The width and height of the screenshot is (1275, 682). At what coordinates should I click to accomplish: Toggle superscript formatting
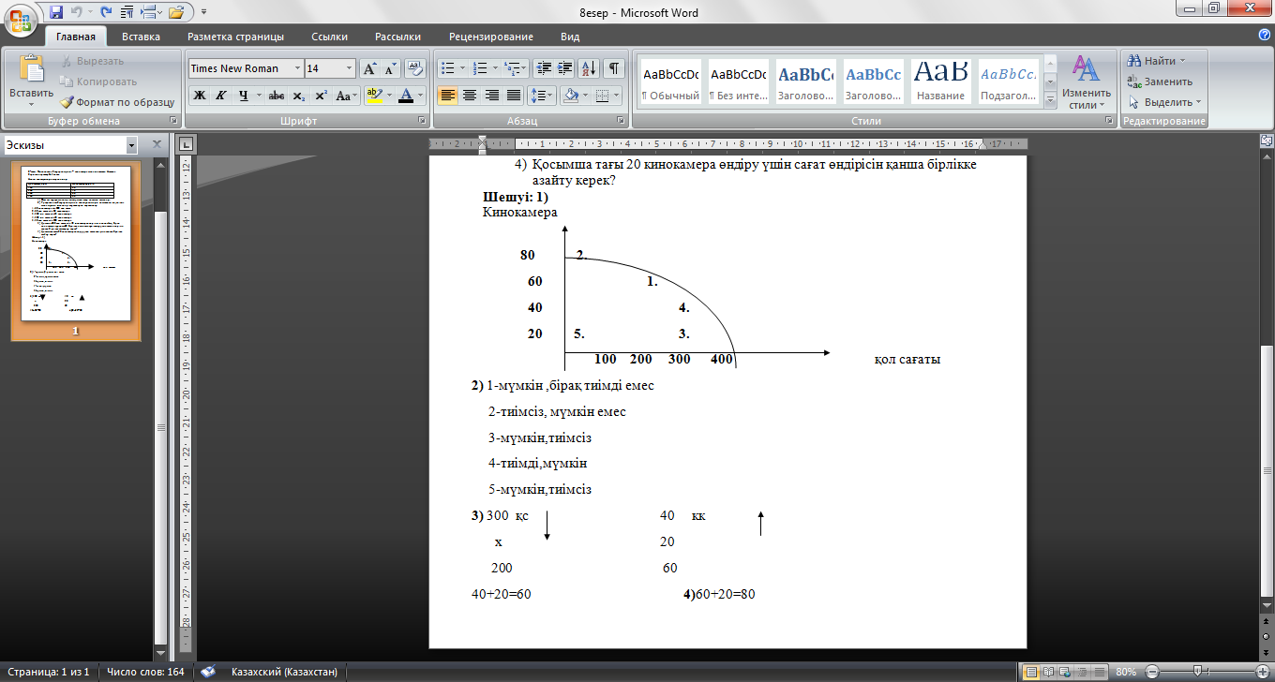321,96
